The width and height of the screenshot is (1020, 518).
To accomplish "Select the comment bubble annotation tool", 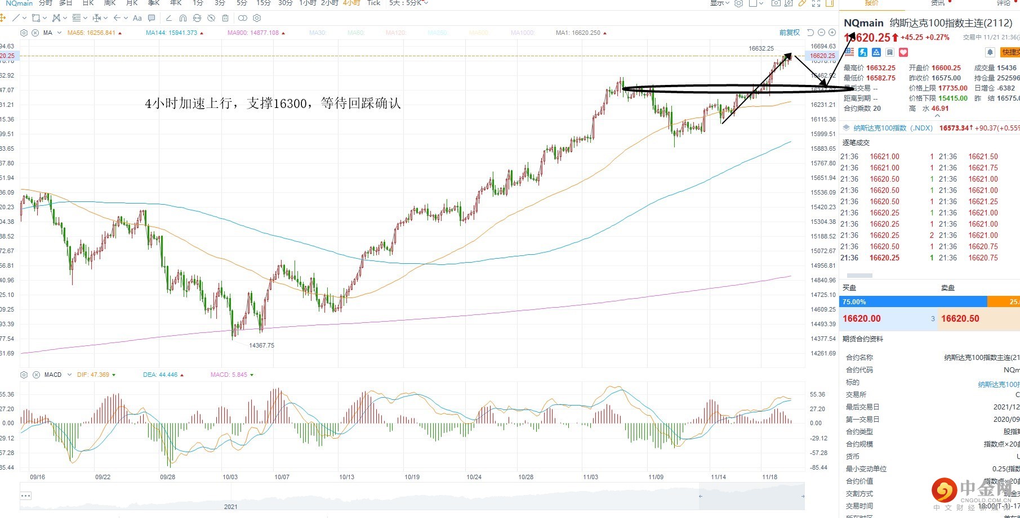I will click(151, 18).
